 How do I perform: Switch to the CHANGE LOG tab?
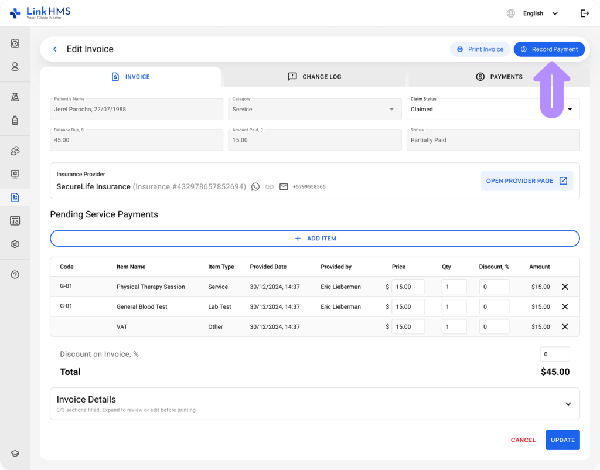point(315,77)
